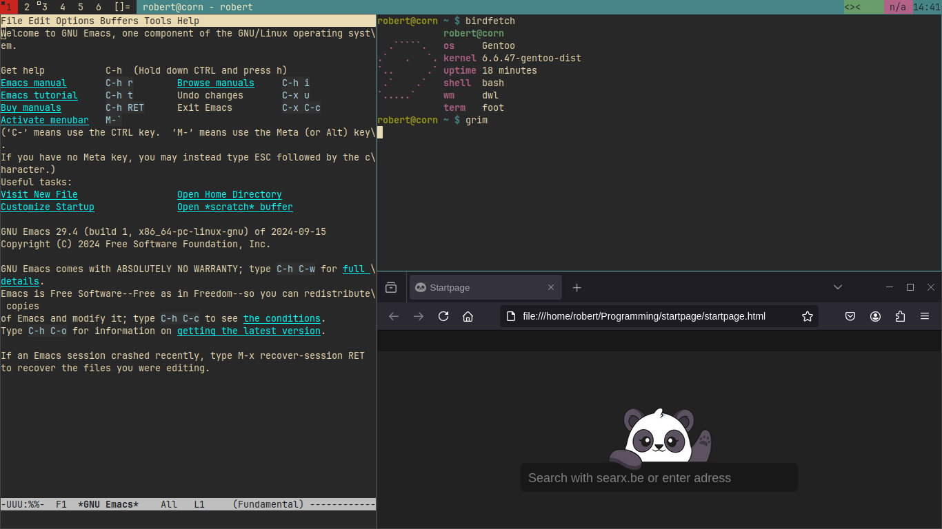Click the terminal cursor block in foot
The image size is (942, 529).
click(x=380, y=132)
